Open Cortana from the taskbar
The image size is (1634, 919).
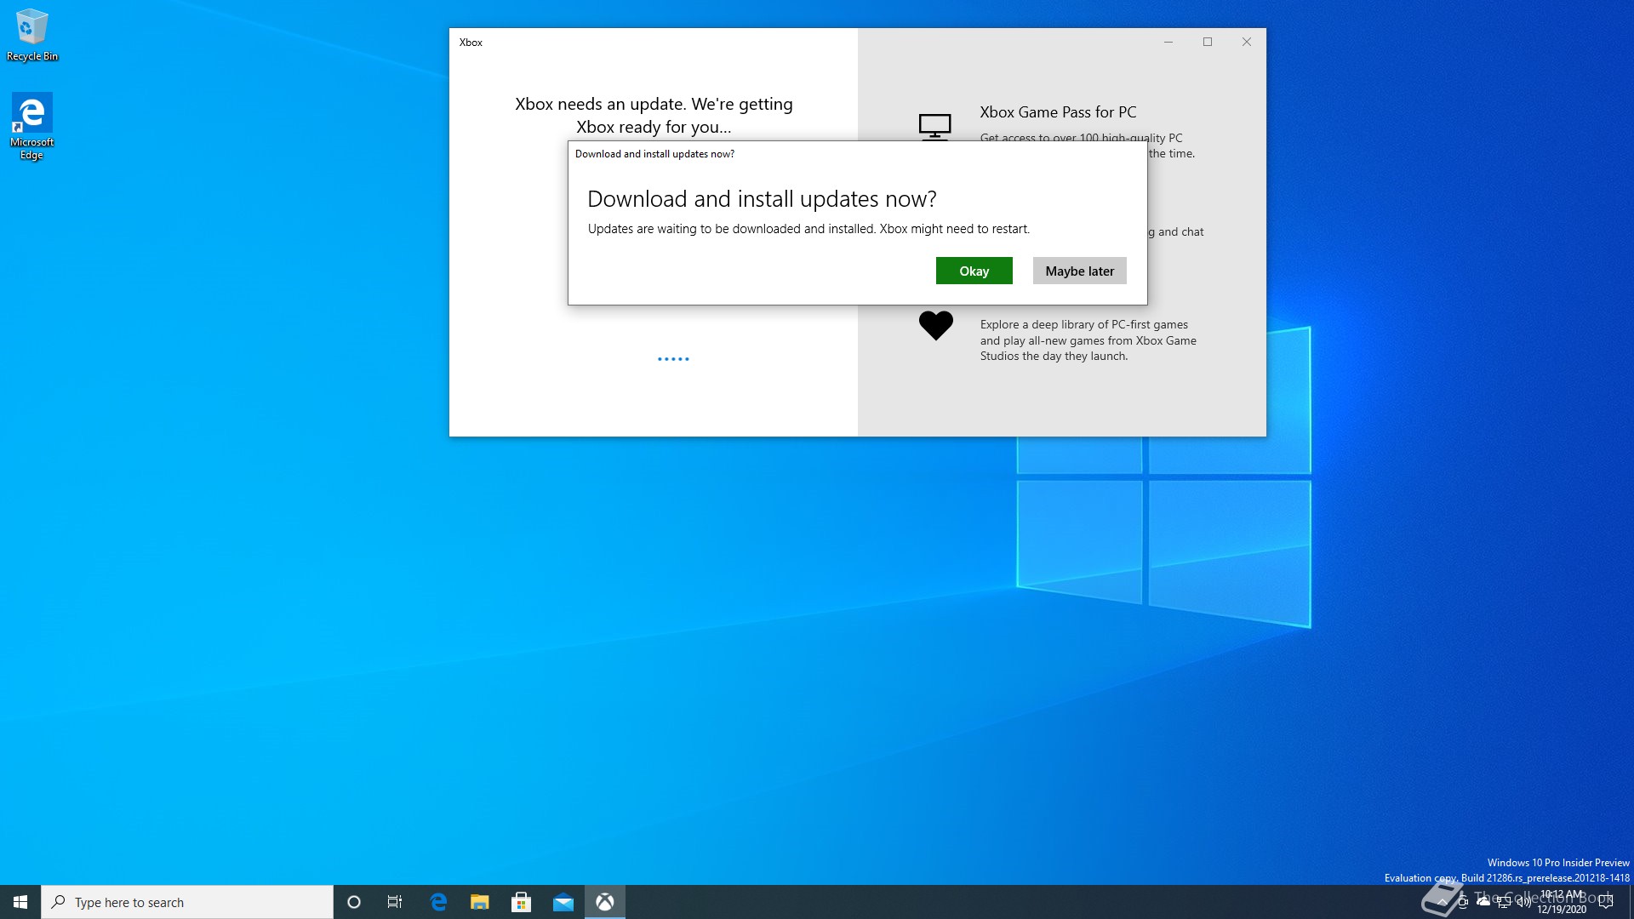pos(354,902)
